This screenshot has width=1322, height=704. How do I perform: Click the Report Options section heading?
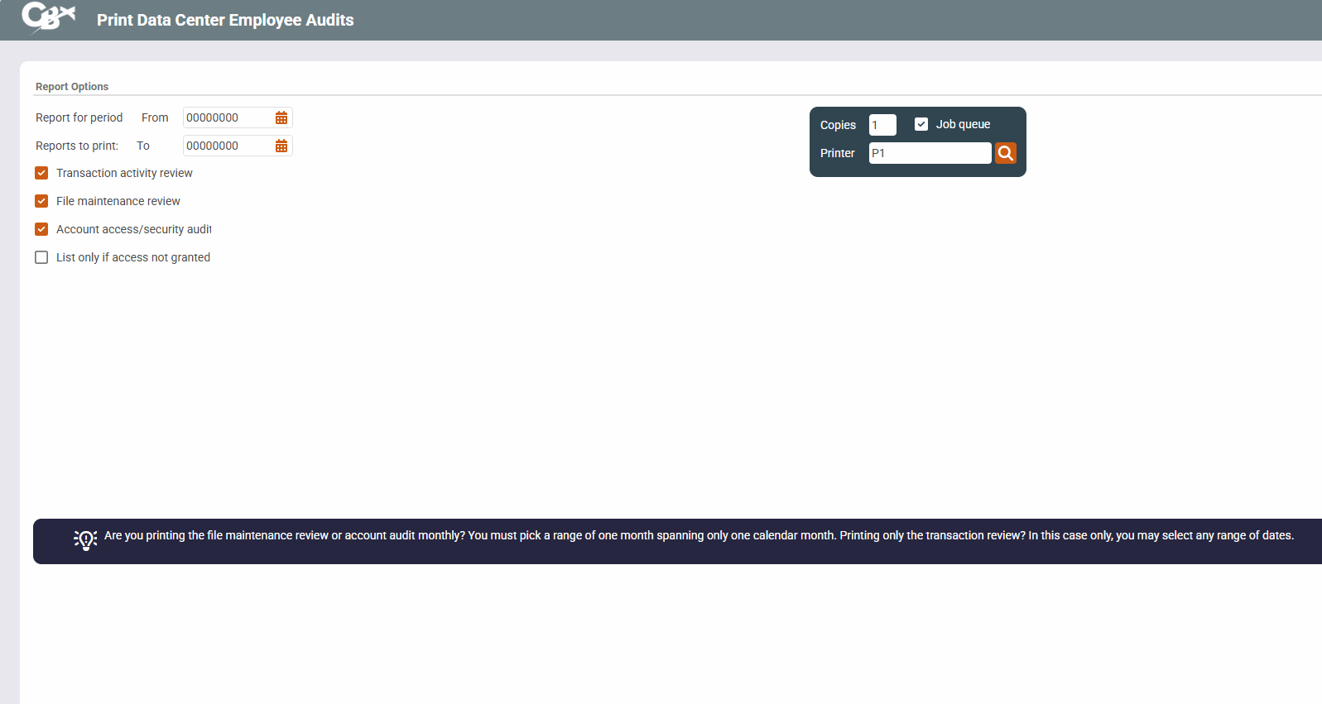pyautogui.click(x=72, y=87)
